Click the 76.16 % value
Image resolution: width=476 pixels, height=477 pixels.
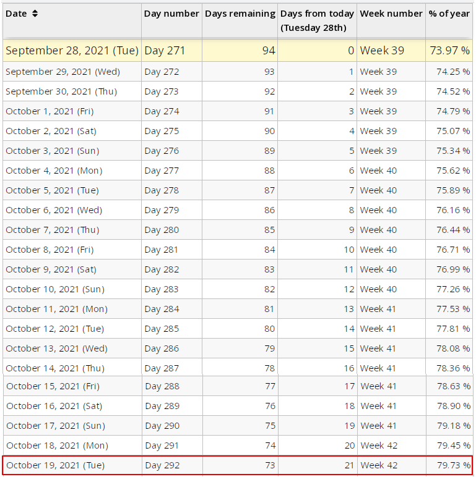[x=453, y=210]
